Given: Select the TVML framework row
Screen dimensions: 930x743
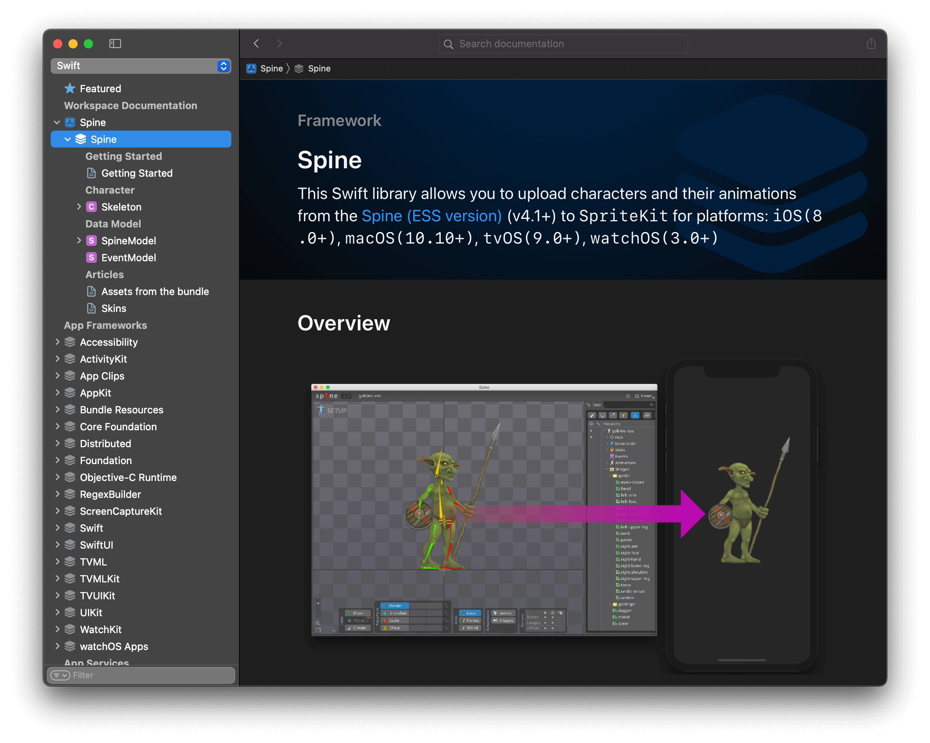Looking at the screenshot, I should tap(141, 562).
